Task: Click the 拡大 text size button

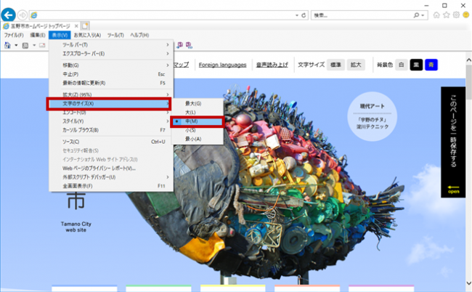Action: (356, 65)
